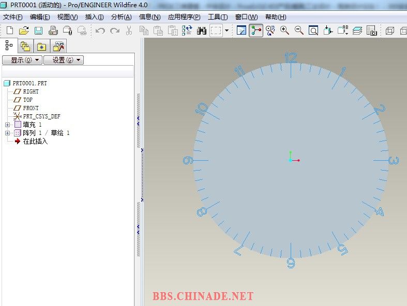This screenshot has width=407, height=306.
Task: Toggle the wireframe display mode
Action: tap(390, 30)
